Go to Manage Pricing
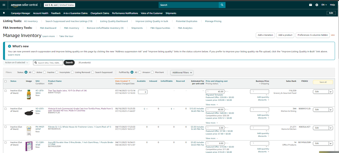 pyautogui.click(x=213, y=21)
